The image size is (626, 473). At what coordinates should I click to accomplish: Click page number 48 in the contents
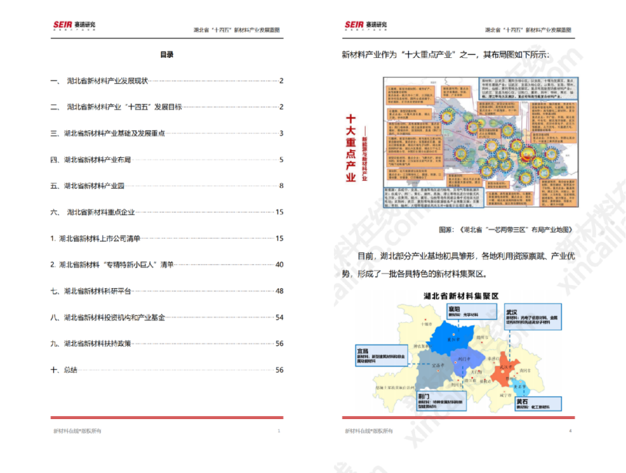[279, 291]
